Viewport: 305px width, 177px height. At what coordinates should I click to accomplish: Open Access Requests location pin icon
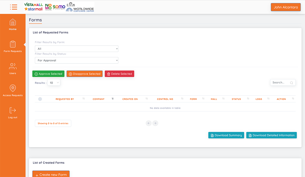[x=13, y=88]
